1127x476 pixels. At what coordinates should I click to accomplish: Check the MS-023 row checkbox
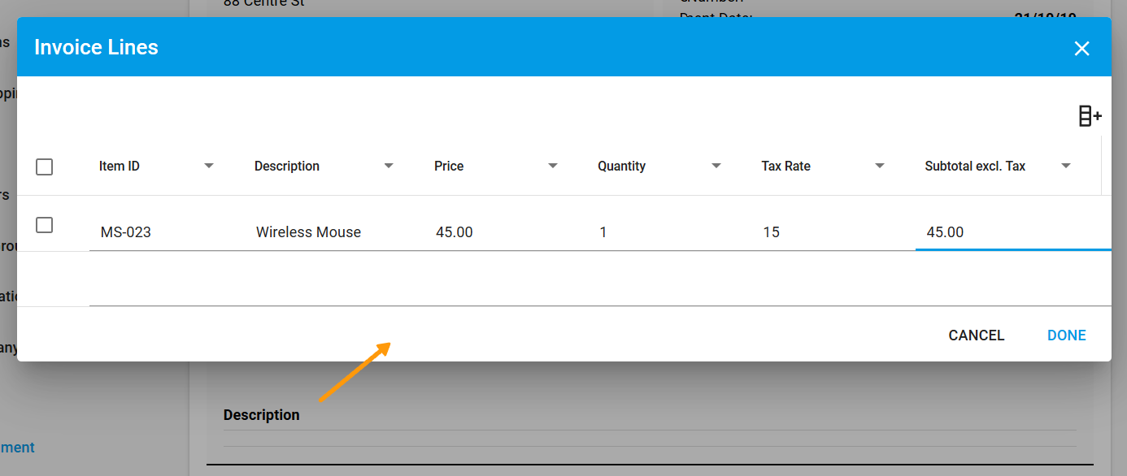pos(44,225)
